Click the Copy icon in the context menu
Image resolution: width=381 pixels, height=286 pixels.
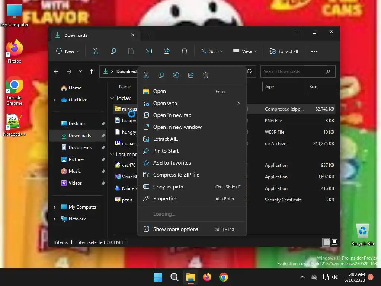pyautogui.click(x=161, y=75)
